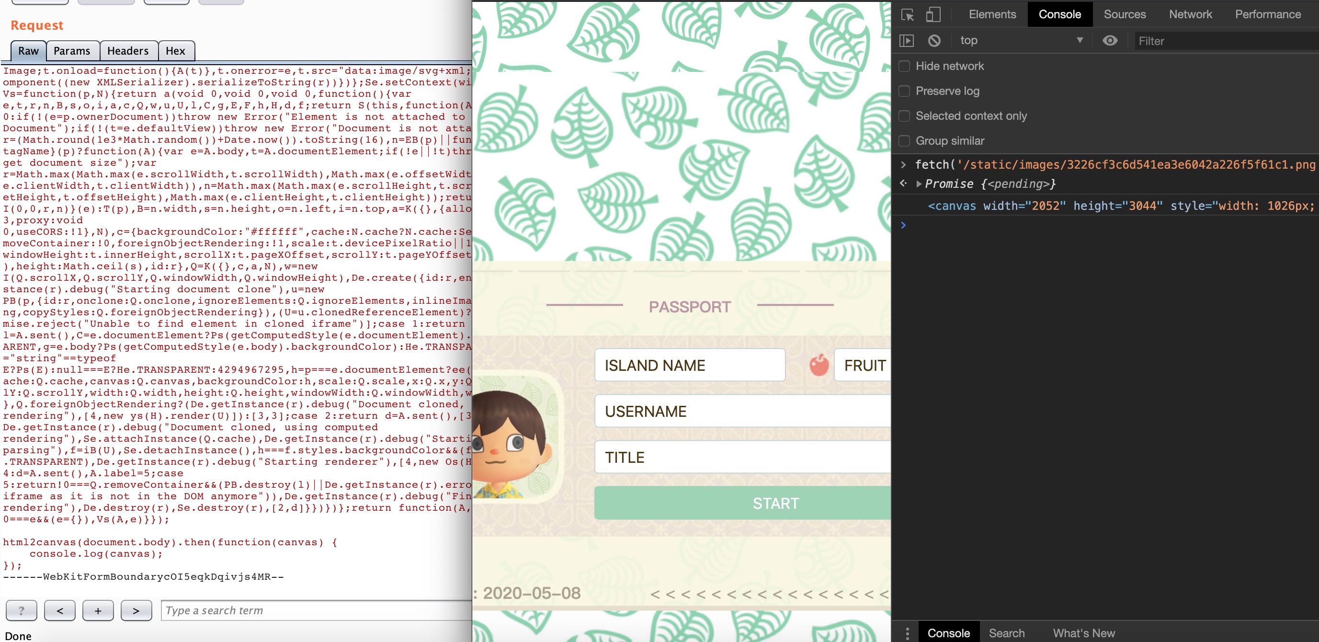Image resolution: width=1319 pixels, height=642 pixels.
Task: Click the logged canvas element output
Action: pyautogui.click(x=1120, y=206)
